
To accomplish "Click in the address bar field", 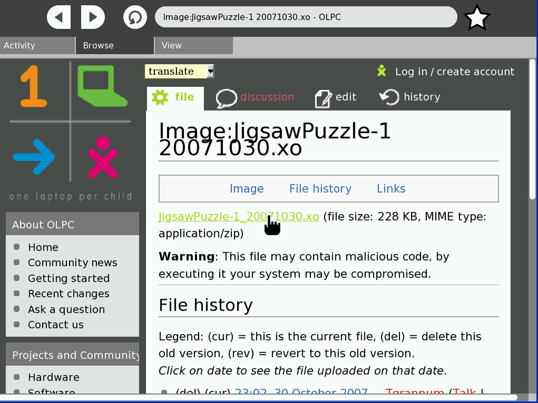I will [x=306, y=17].
